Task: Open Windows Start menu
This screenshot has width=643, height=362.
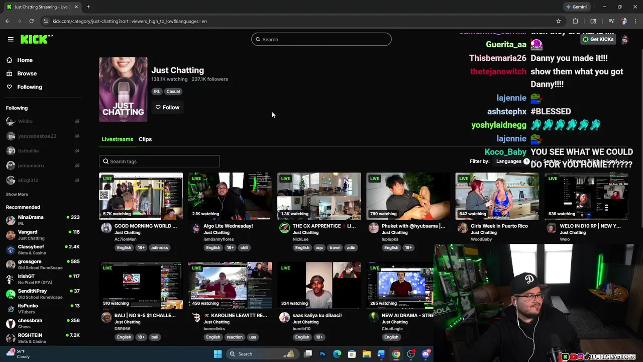Action: coord(218,354)
